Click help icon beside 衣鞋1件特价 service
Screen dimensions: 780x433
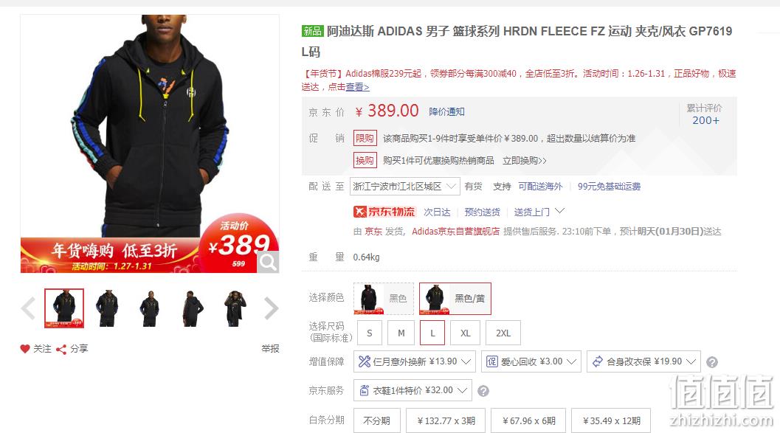coord(483,391)
